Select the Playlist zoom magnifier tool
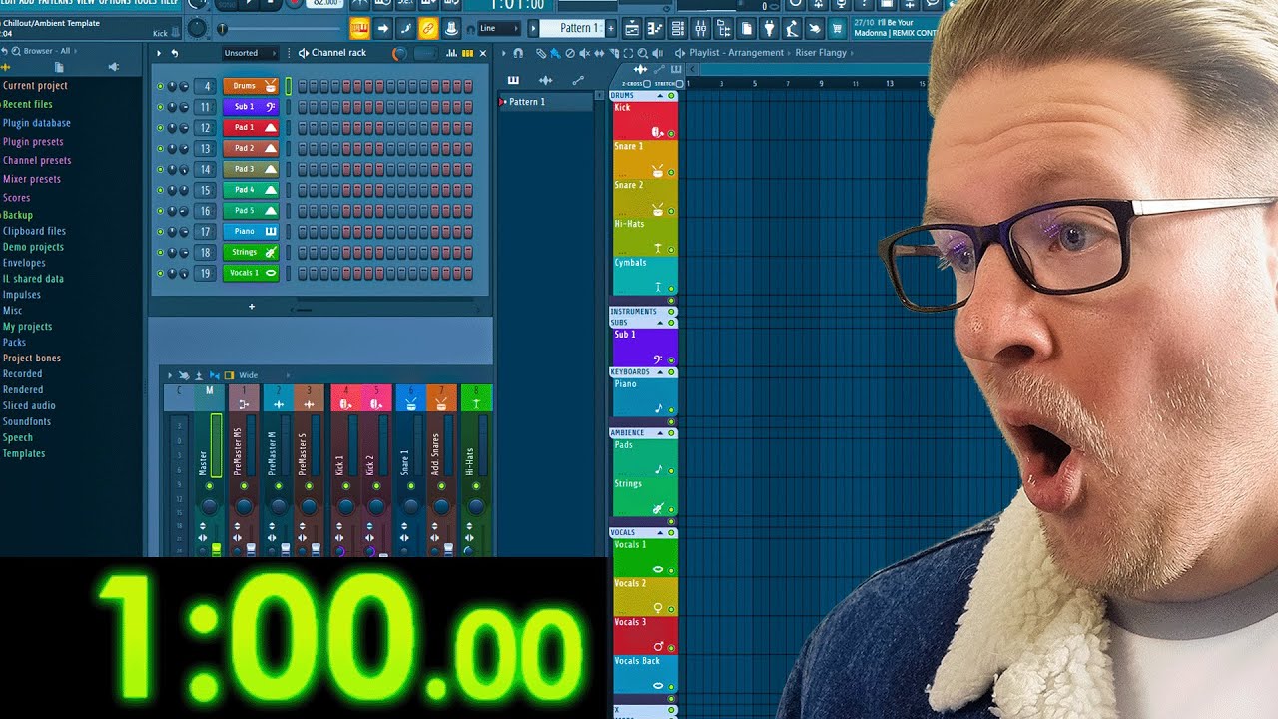This screenshot has height=719, width=1278. [643, 53]
